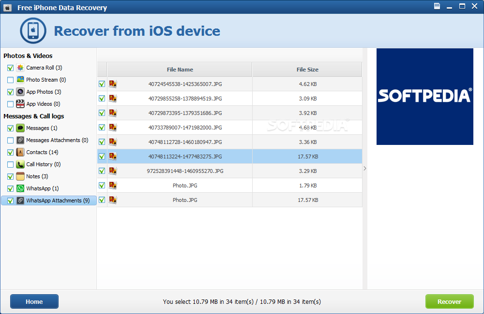Select the Contacts (14) category
Viewport: 484px width, 314px height.
pyautogui.click(x=42, y=152)
